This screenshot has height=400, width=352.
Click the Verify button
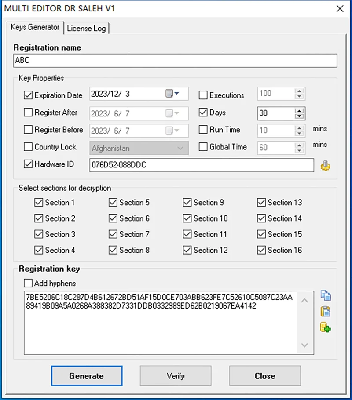pyautogui.click(x=176, y=376)
